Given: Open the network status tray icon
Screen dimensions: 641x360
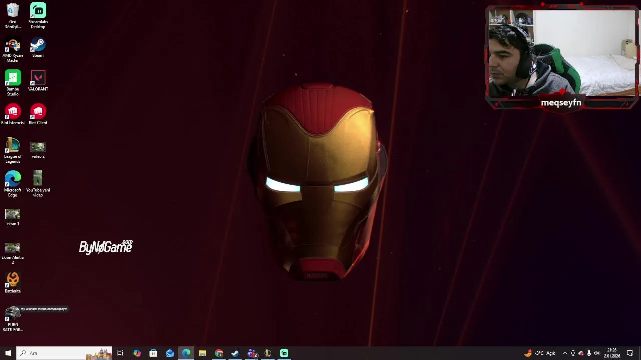Looking at the screenshot, I should tap(581, 353).
